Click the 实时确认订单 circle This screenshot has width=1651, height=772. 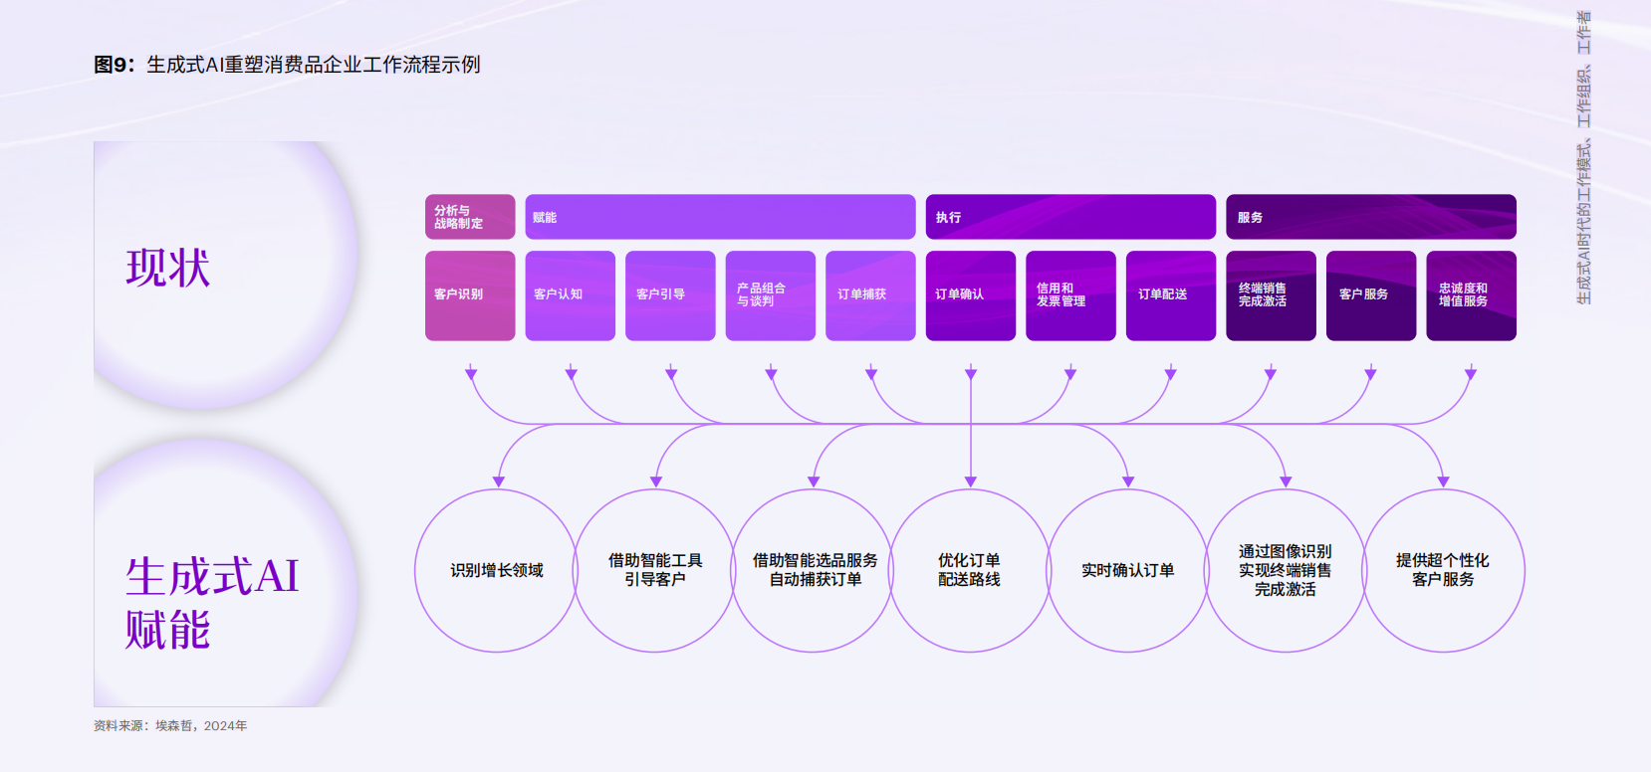pyautogui.click(x=1128, y=570)
